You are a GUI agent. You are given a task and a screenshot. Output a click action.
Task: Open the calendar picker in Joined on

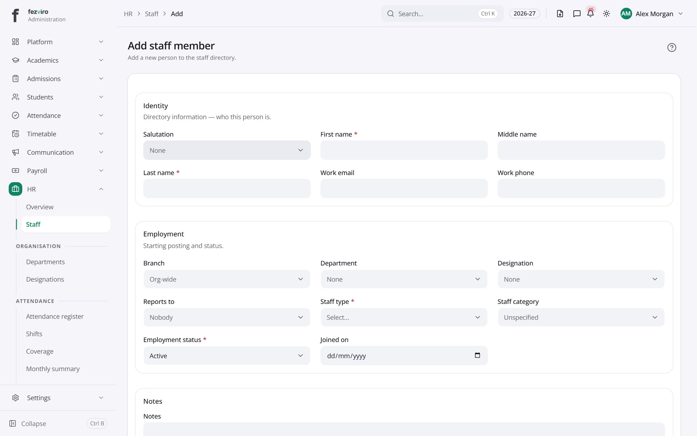[477, 355]
